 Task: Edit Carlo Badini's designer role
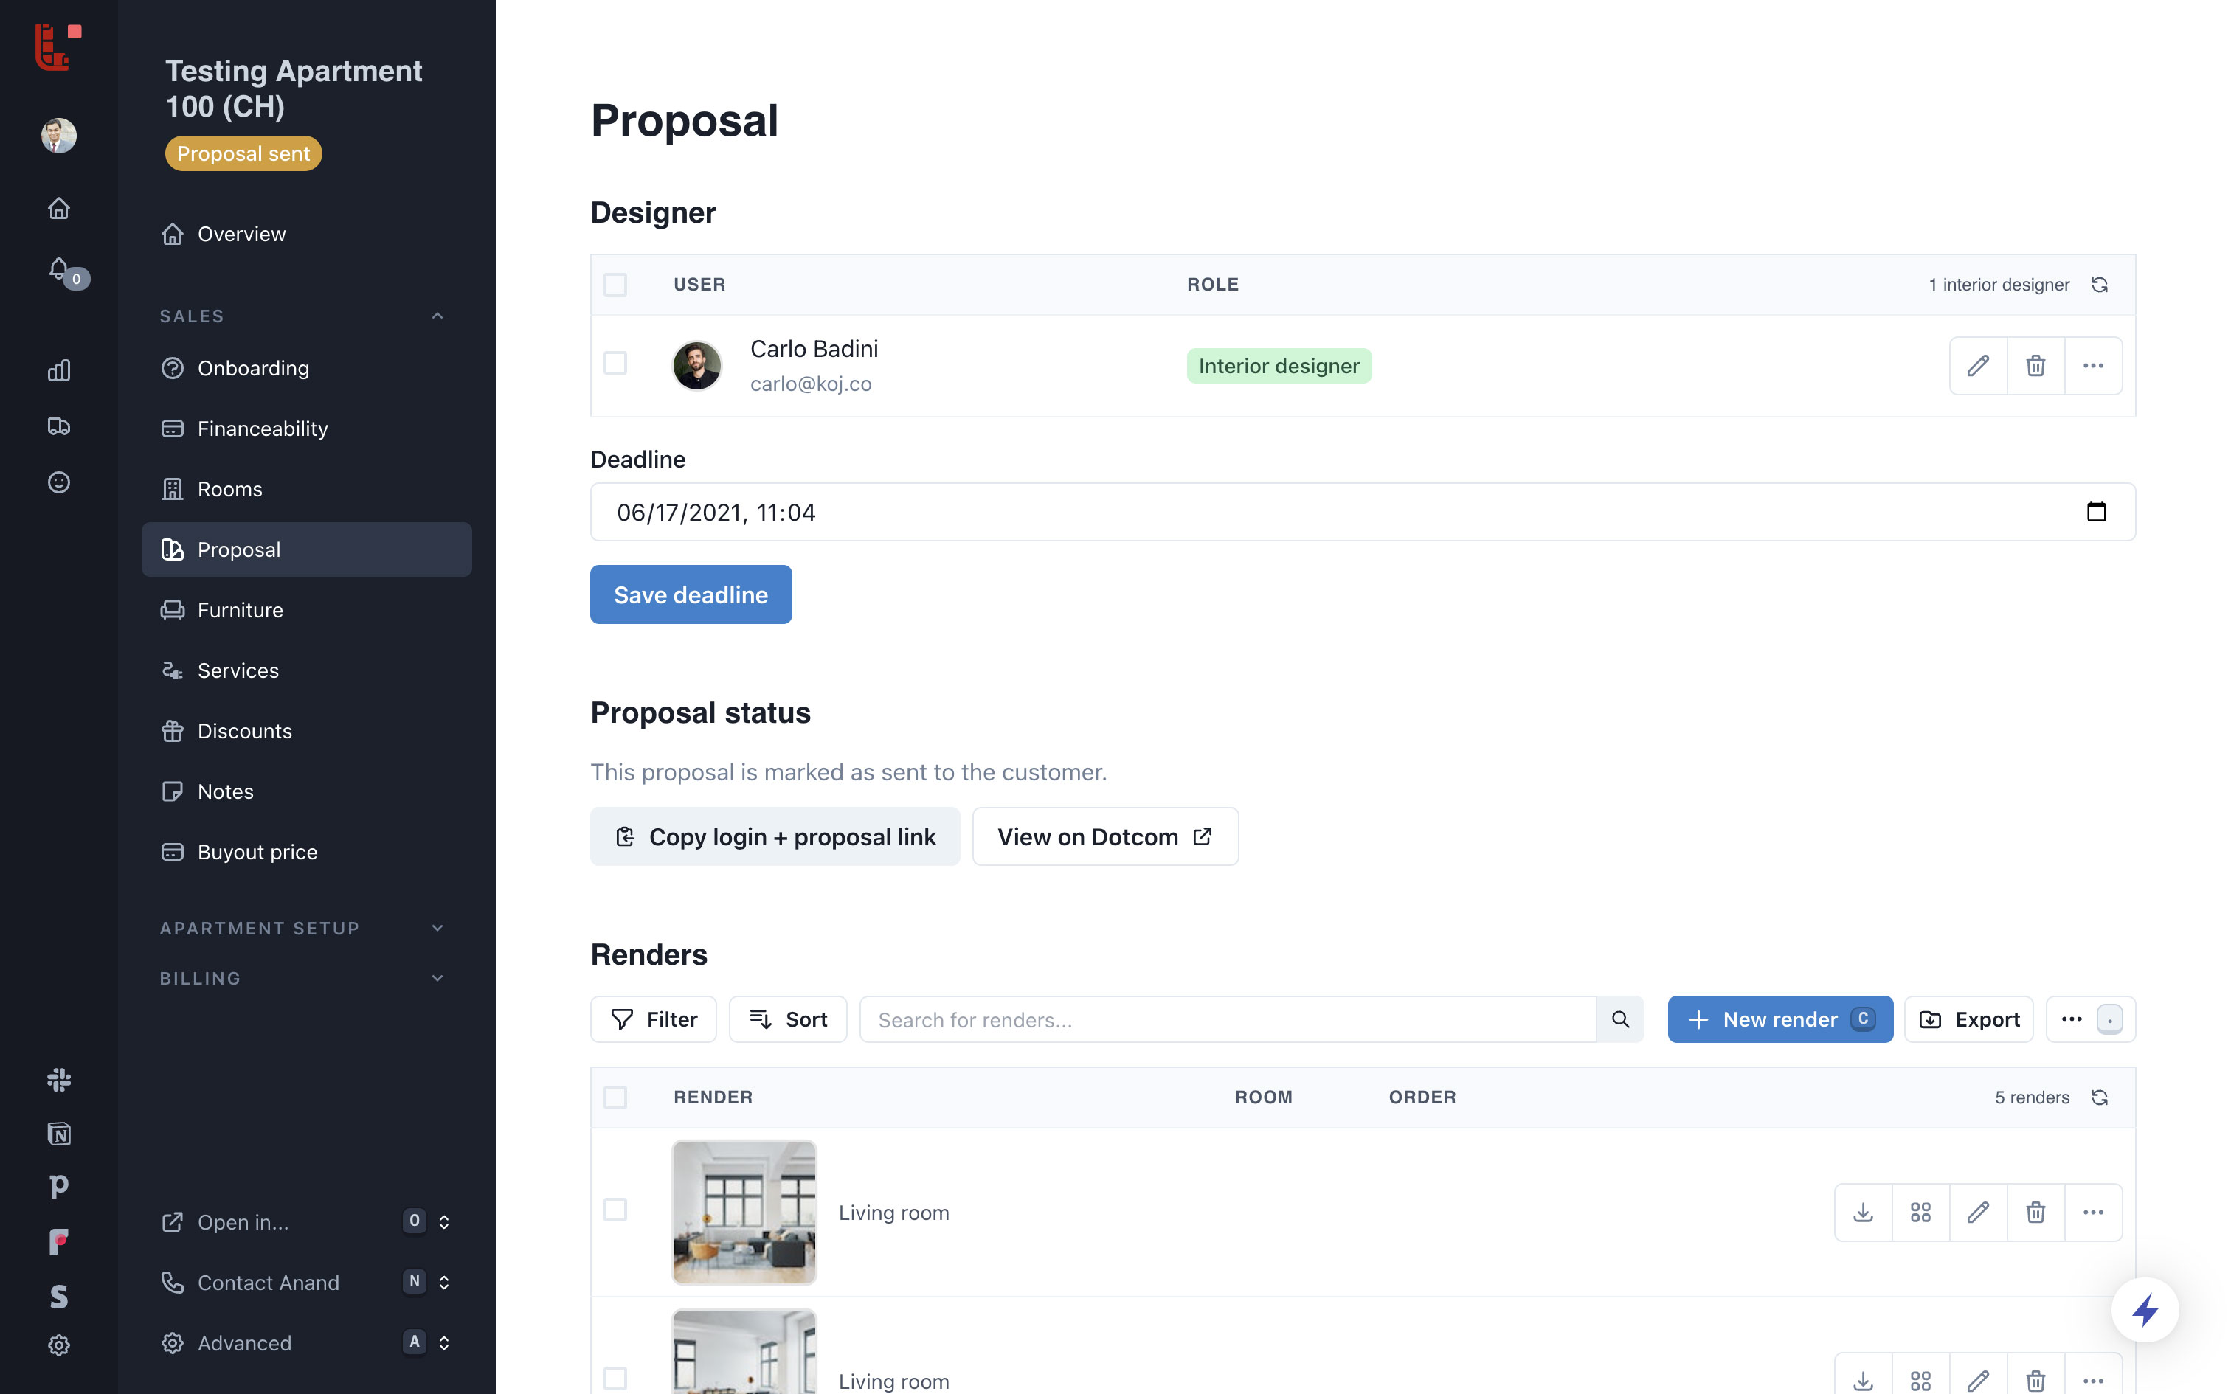(x=1977, y=366)
